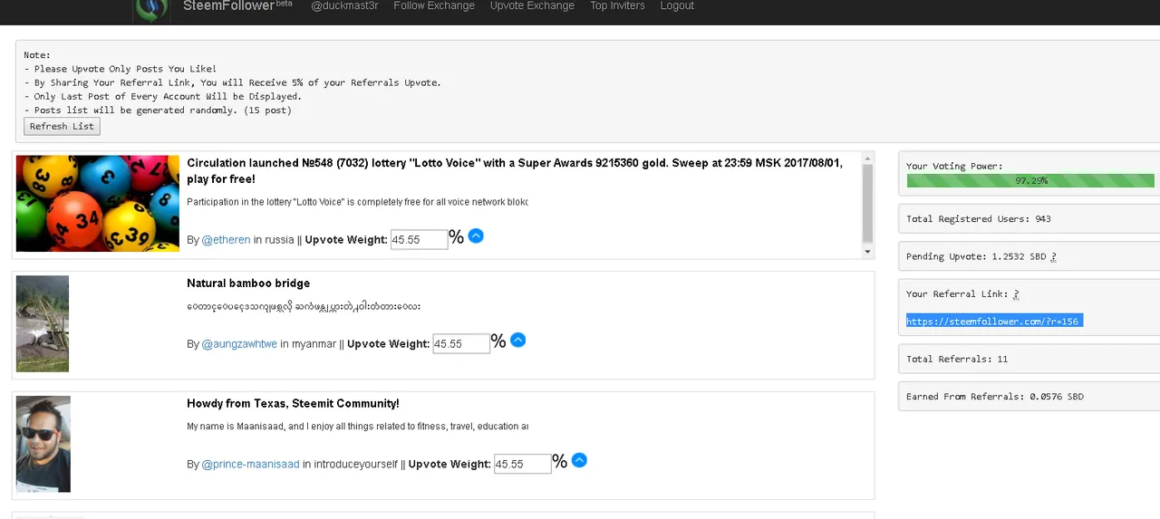Click Pending Upvote: 1.2532 SBD text

click(976, 257)
